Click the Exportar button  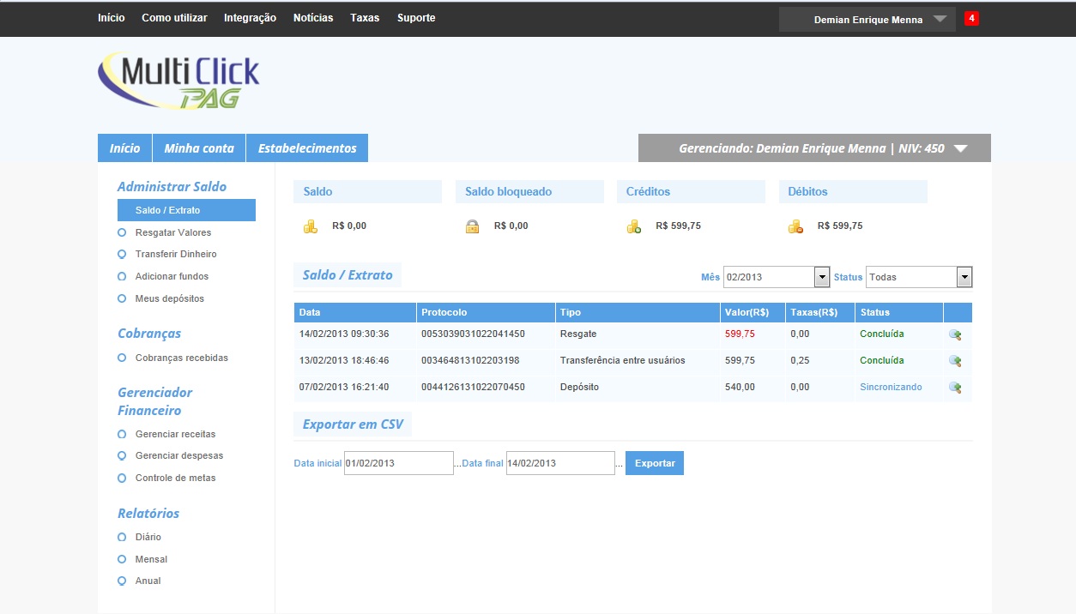[x=654, y=462]
